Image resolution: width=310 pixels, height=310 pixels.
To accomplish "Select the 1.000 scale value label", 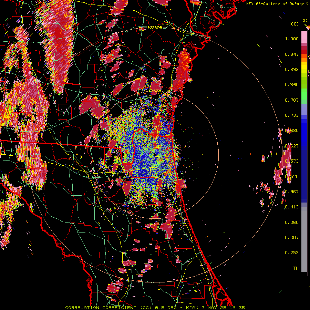I will coord(292,39).
